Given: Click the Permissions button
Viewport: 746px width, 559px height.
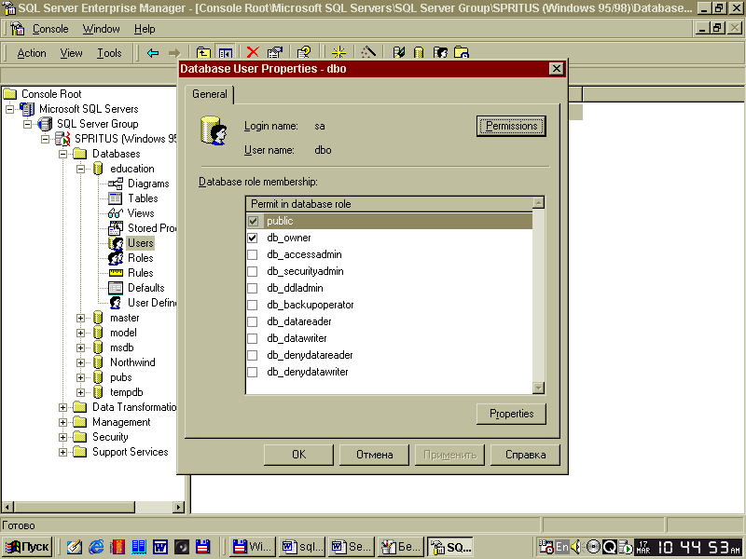Looking at the screenshot, I should point(511,126).
